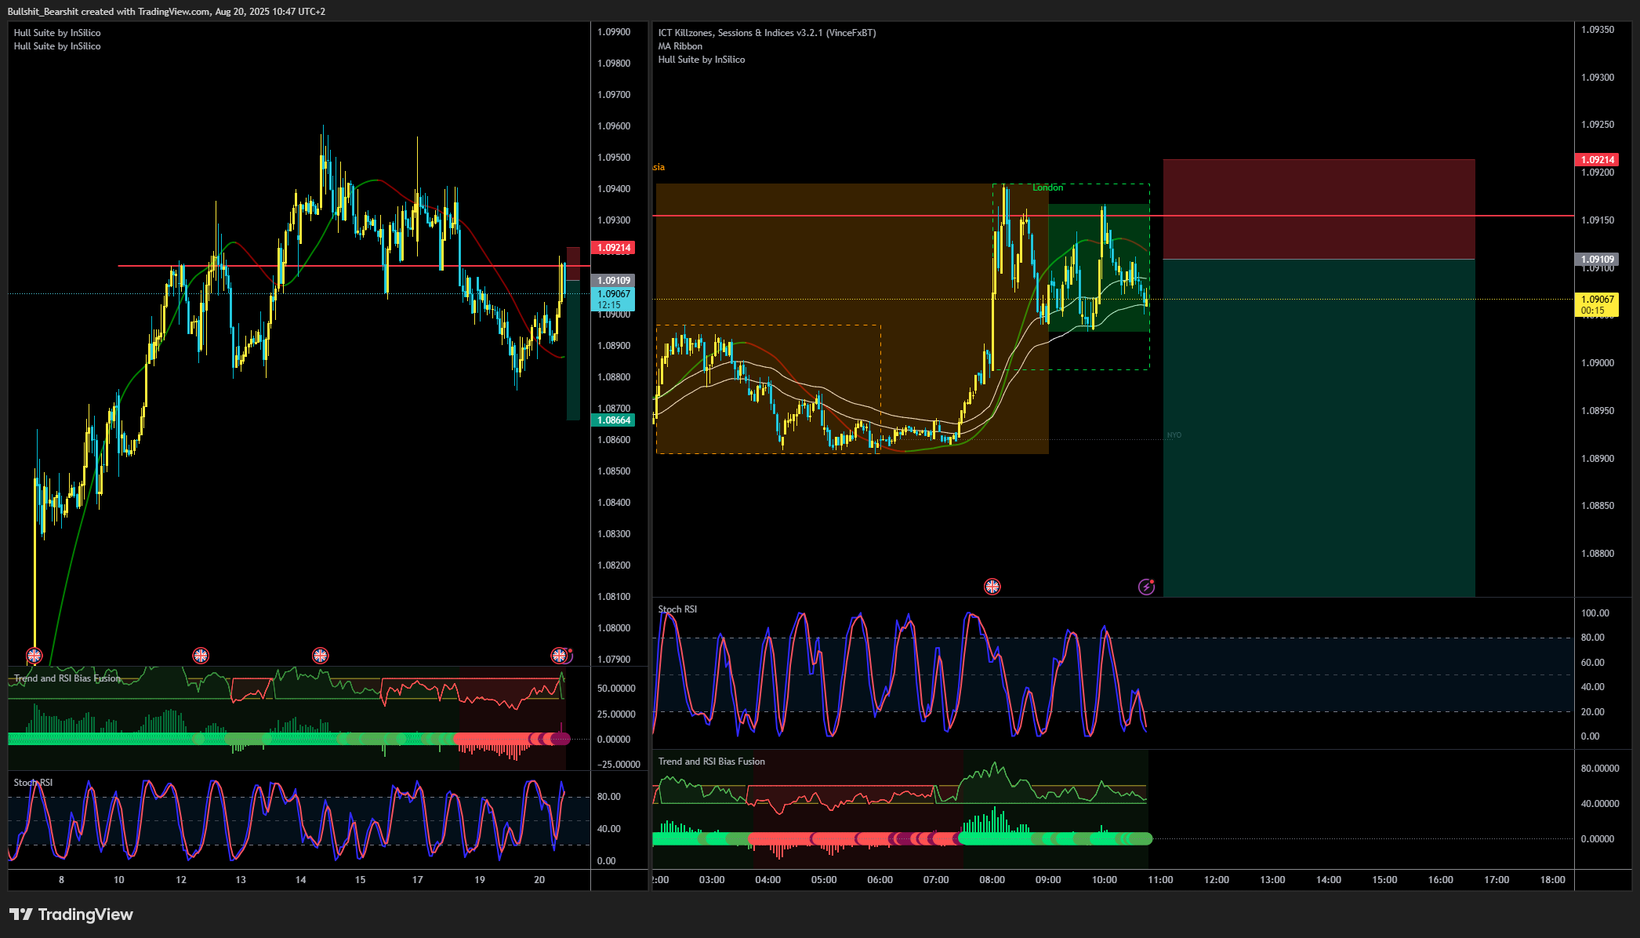This screenshot has width=1640, height=938.
Task: Select the red stop-loss zone of the short position
Action: 1319,209
